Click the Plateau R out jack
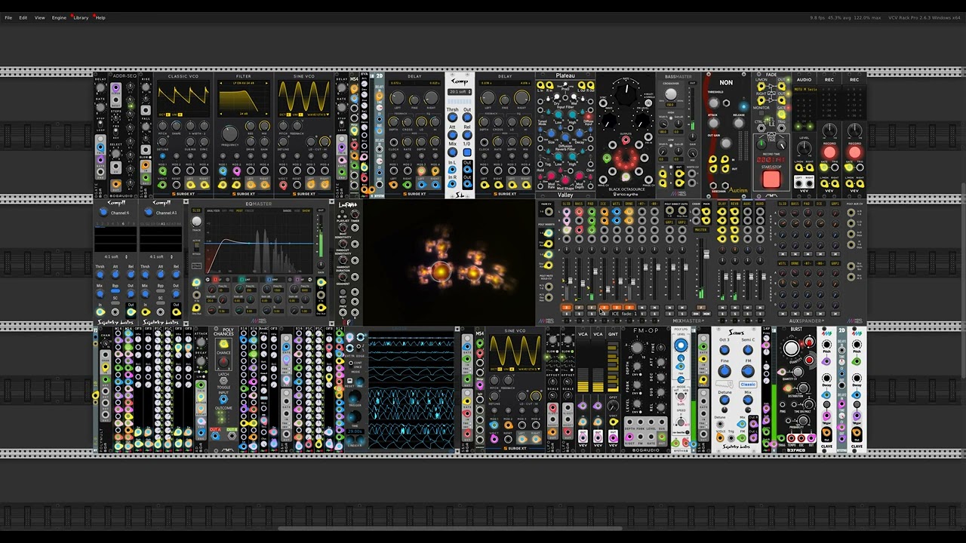 point(590,85)
